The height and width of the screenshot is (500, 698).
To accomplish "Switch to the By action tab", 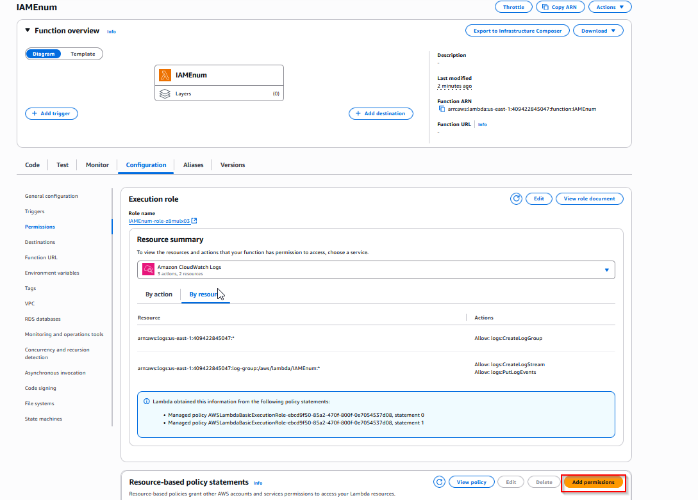I will tap(159, 294).
